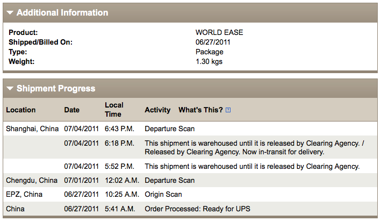Screen dimensions: 381x221
Task: Click the Additional Information header title
Action: pos(62,12)
